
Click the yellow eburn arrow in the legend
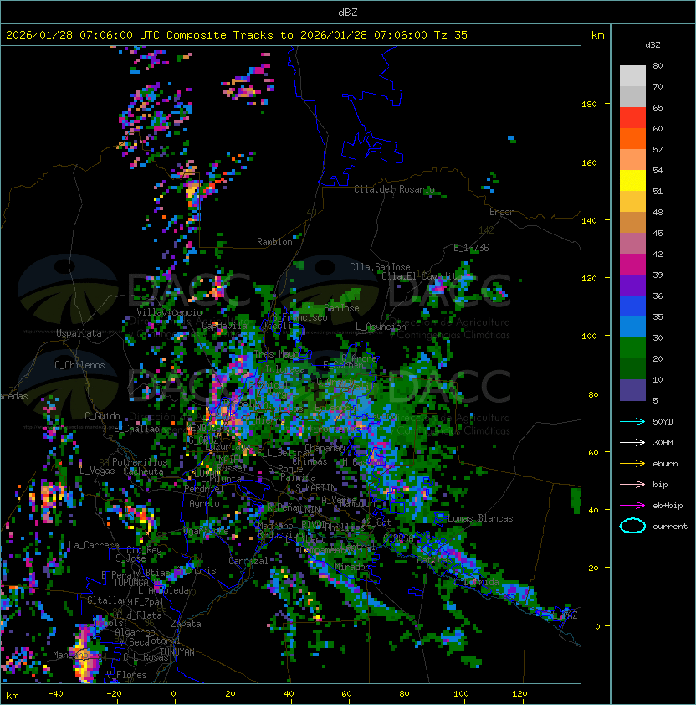click(x=632, y=464)
